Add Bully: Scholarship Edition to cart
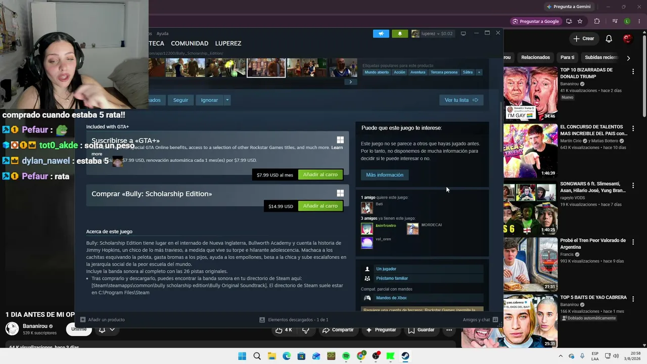647x364 pixels. (x=320, y=206)
